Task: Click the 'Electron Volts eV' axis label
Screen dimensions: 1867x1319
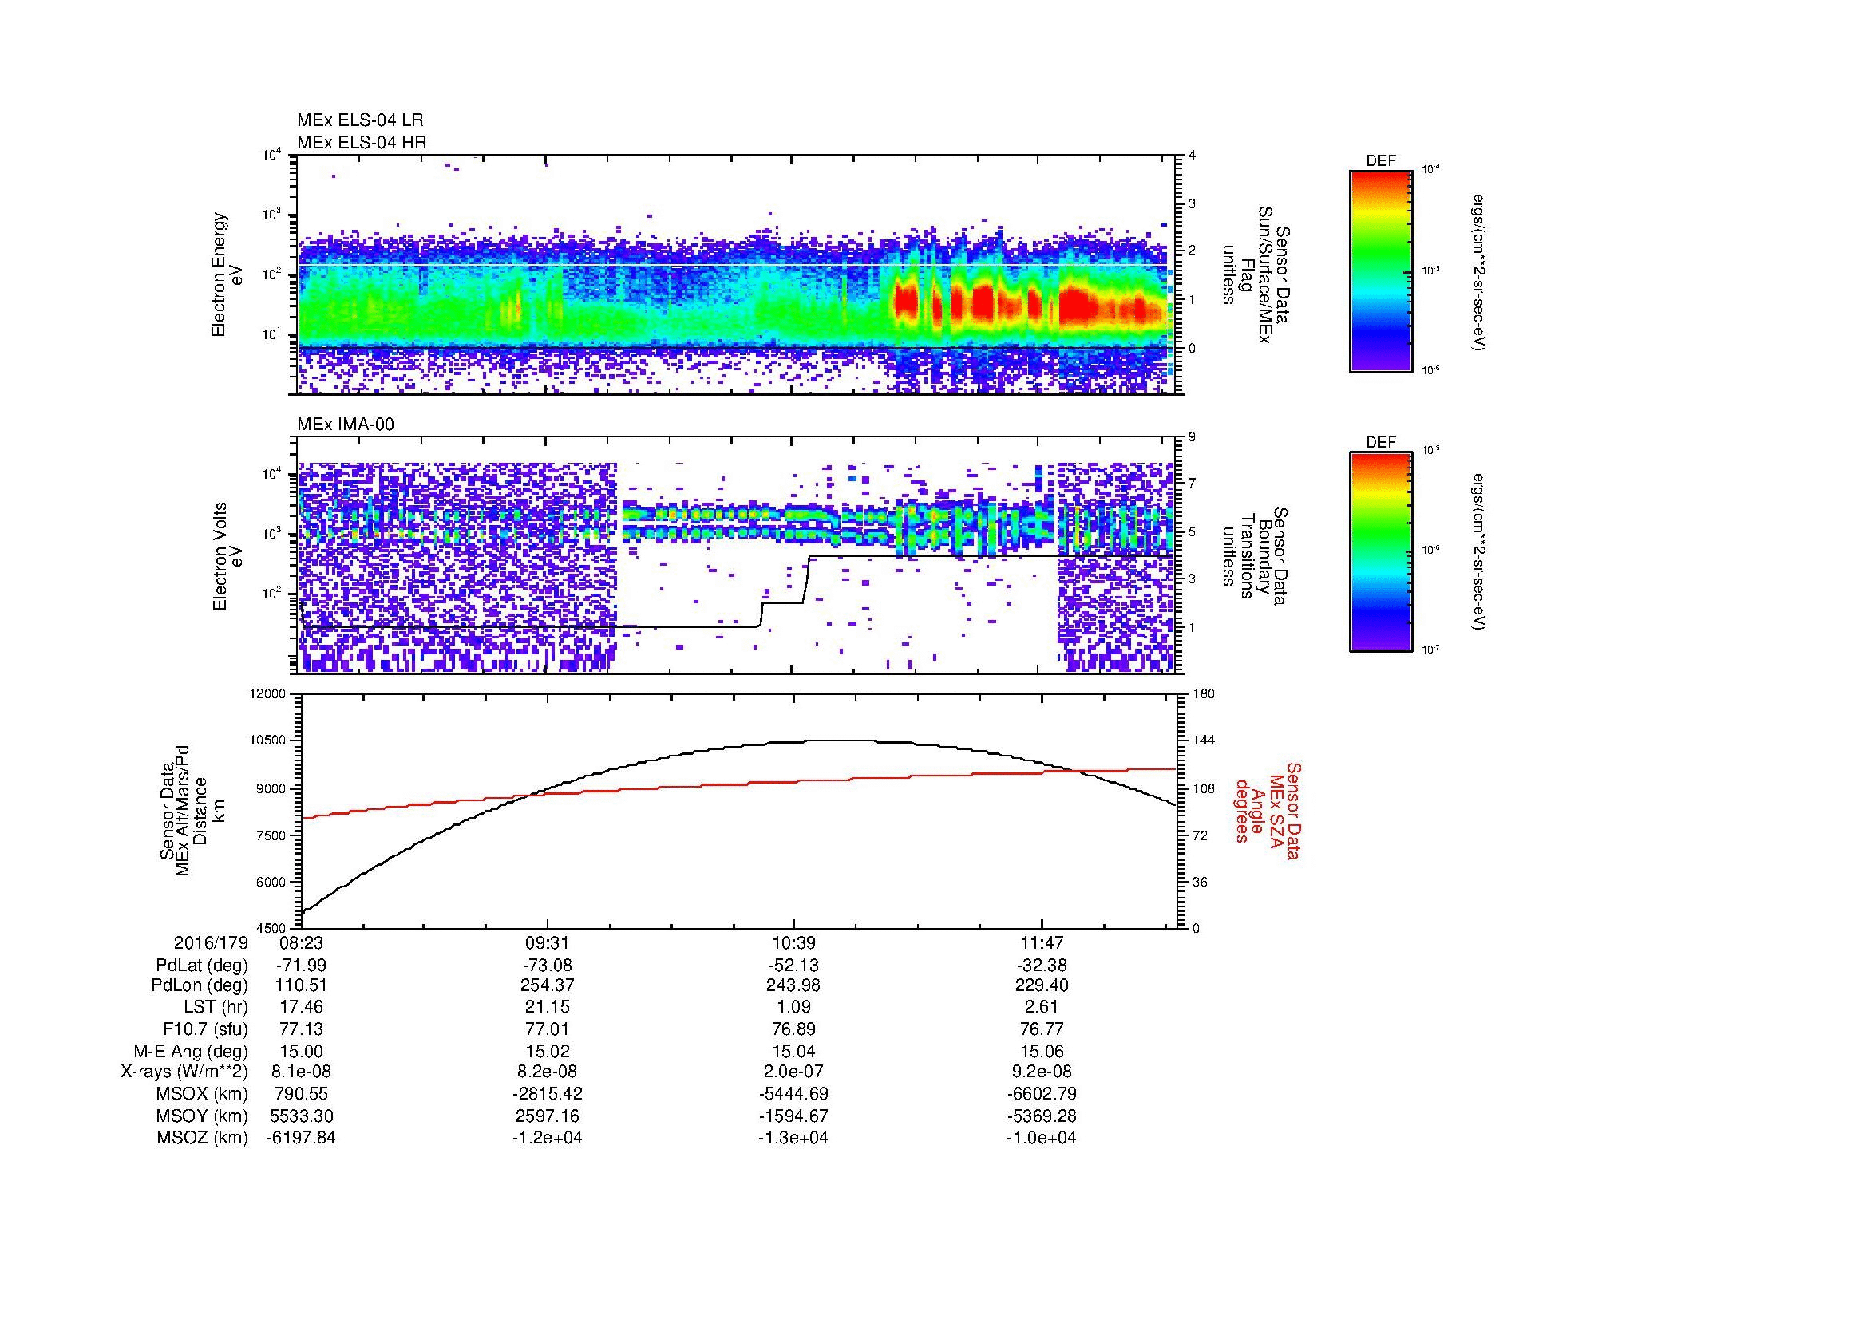Action: [x=227, y=556]
